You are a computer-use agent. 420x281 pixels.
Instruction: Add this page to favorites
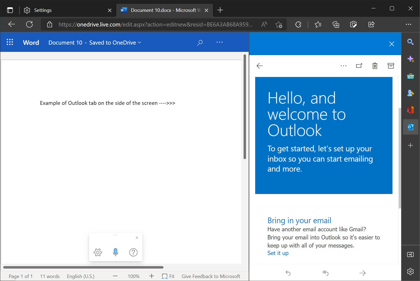(x=279, y=25)
